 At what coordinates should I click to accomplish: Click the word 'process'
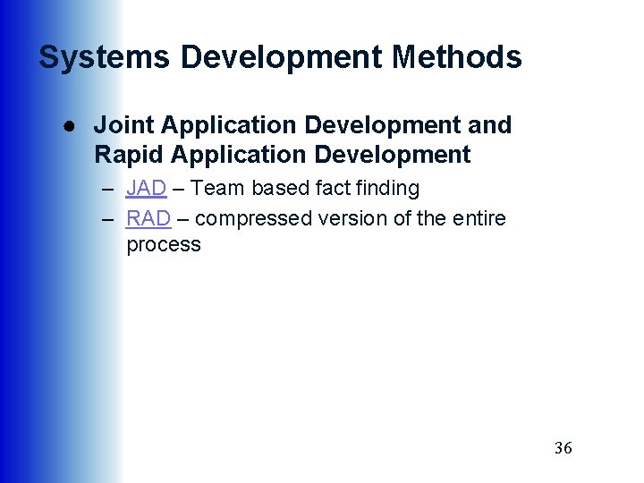[x=164, y=245]
